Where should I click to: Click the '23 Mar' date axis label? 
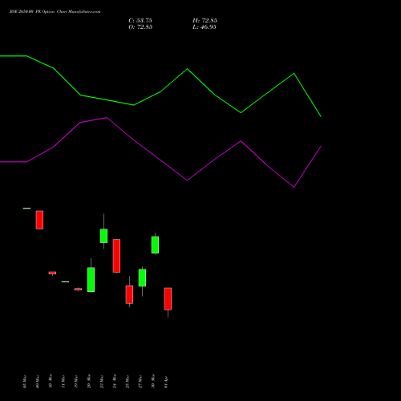pyautogui.click(x=102, y=382)
